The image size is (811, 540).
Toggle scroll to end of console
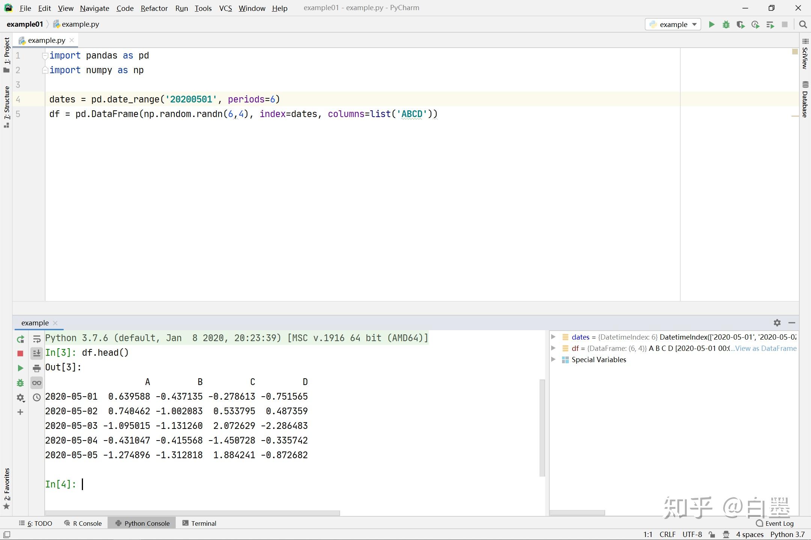pyautogui.click(x=36, y=353)
